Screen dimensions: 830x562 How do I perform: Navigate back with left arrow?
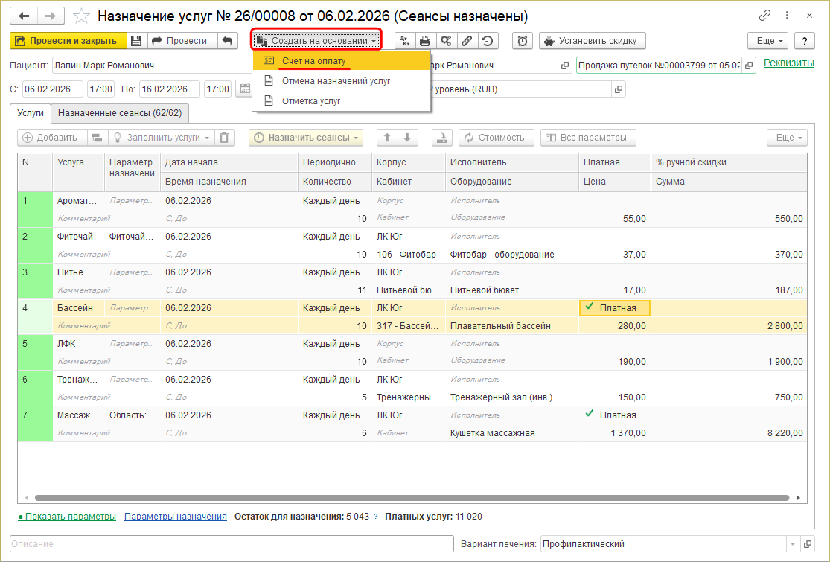(x=25, y=16)
